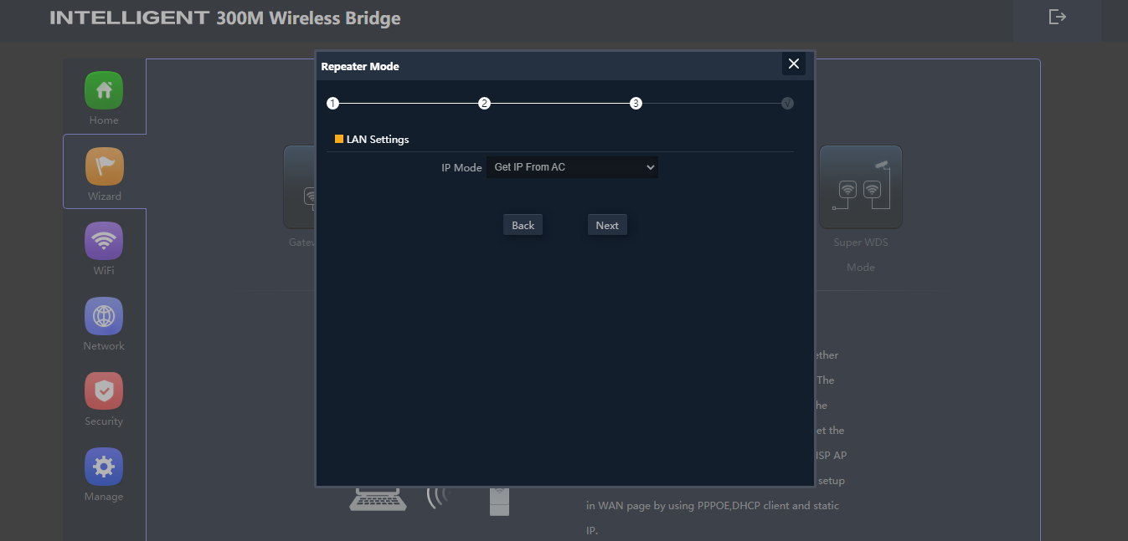This screenshot has width=1128, height=541.
Task: Open the Security shield icon
Action: pyautogui.click(x=104, y=391)
